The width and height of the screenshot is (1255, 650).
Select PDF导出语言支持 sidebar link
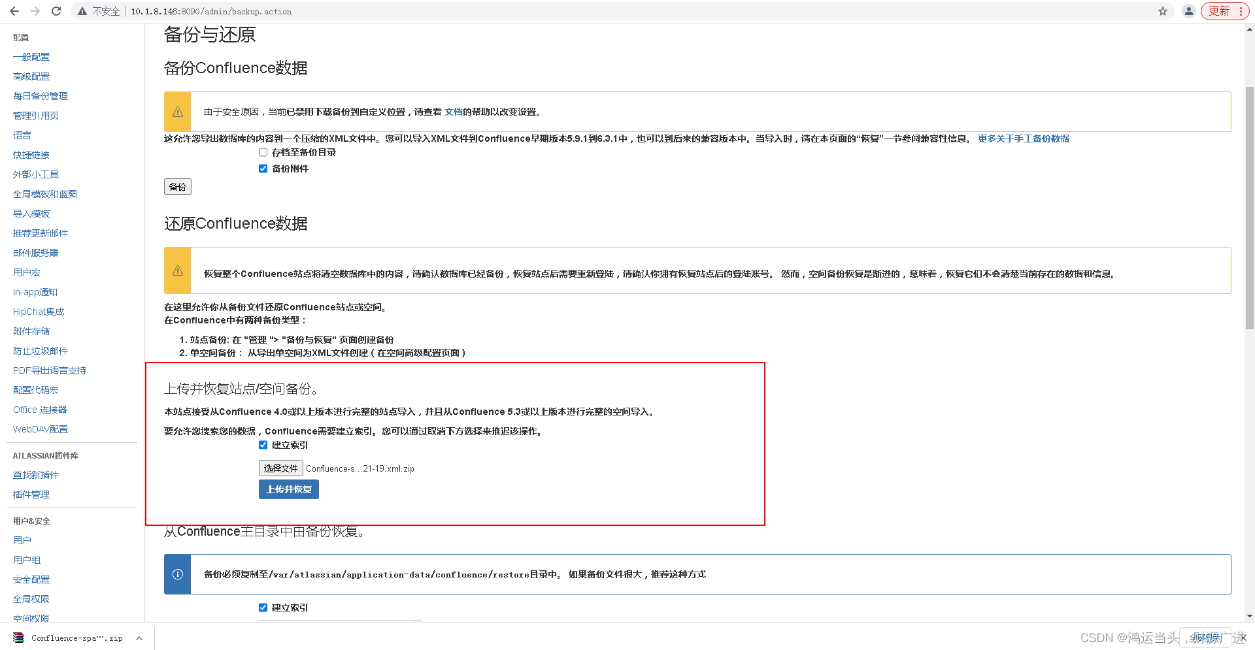coord(50,370)
